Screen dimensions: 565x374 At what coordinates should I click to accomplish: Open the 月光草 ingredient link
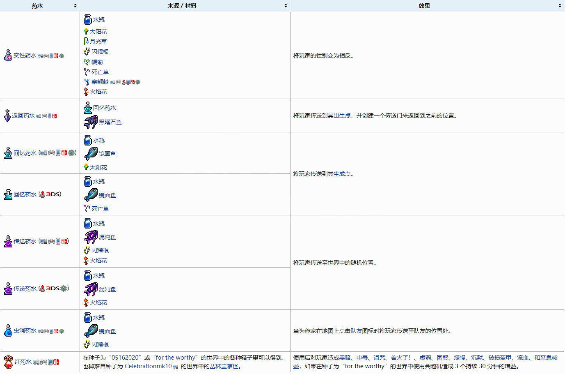(x=98, y=42)
